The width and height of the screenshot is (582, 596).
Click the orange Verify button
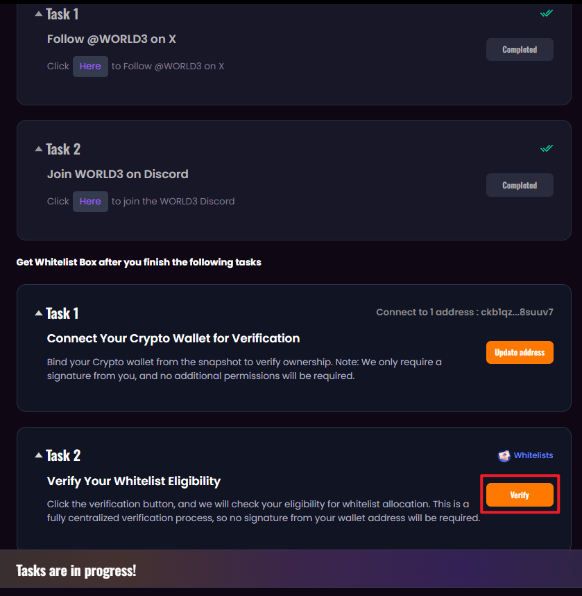coord(520,495)
